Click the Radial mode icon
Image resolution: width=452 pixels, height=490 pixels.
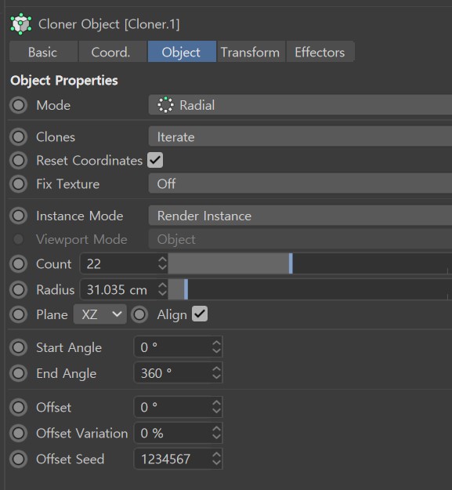click(165, 105)
